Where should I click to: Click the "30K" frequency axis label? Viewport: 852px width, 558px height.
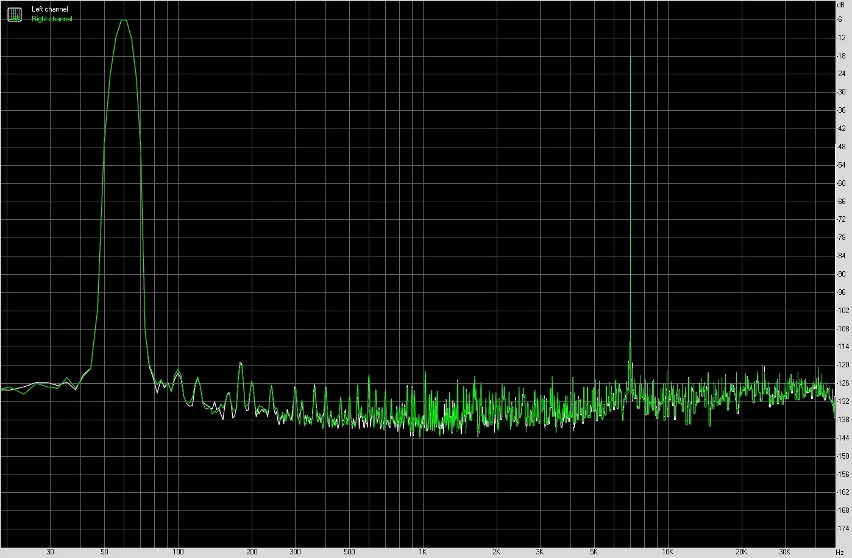click(784, 552)
